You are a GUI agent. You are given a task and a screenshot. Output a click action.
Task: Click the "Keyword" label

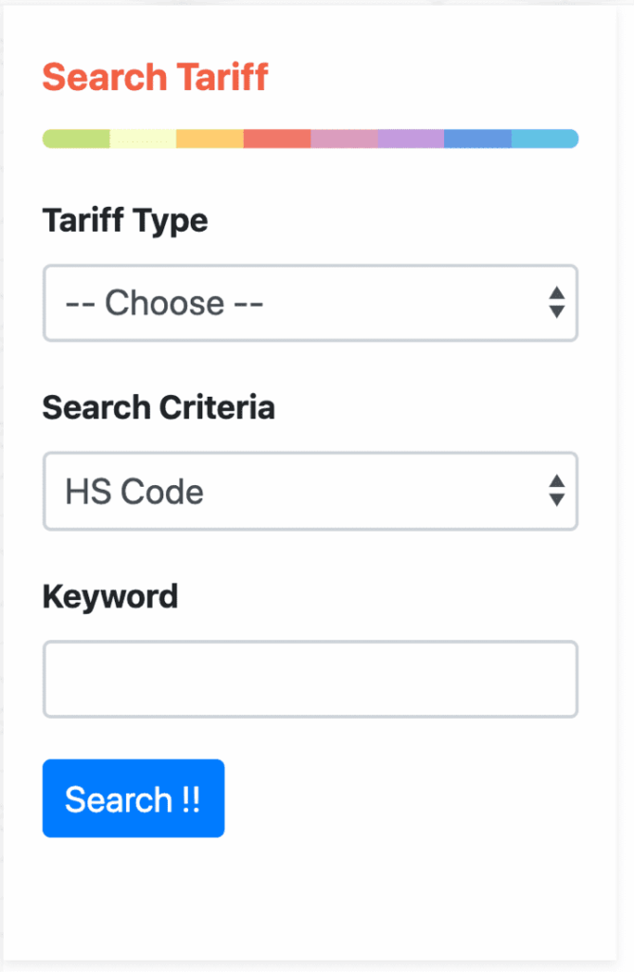[x=110, y=596]
